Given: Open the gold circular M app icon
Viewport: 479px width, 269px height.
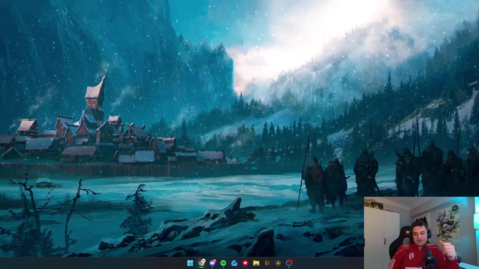Looking at the screenshot, I should pos(278,263).
